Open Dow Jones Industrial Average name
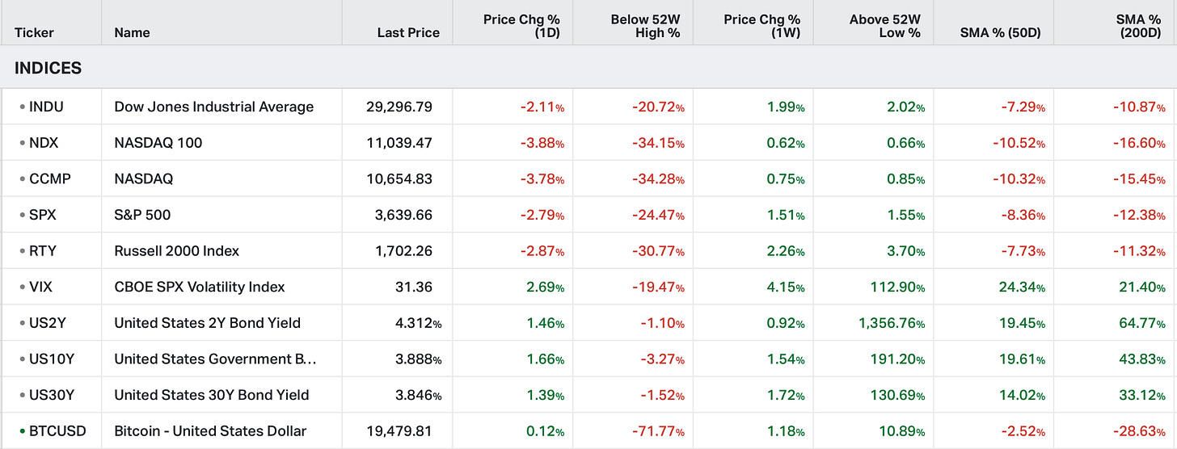This screenshot has width=1177, height=449. (214, 107)
